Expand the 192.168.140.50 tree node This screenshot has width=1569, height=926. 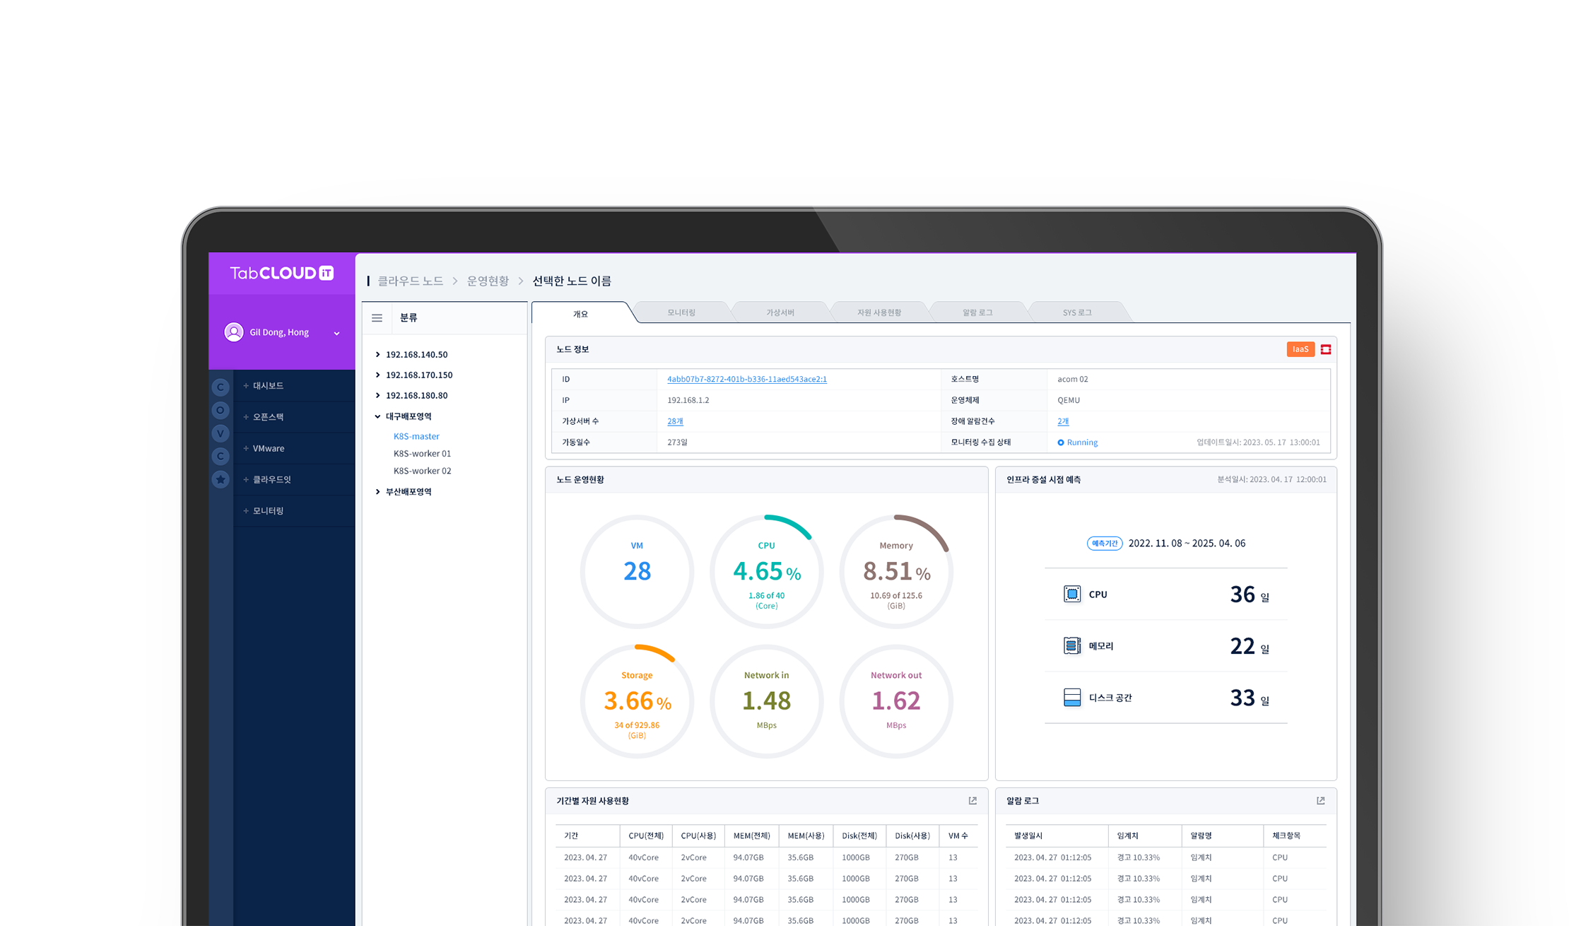pos(377,355)
